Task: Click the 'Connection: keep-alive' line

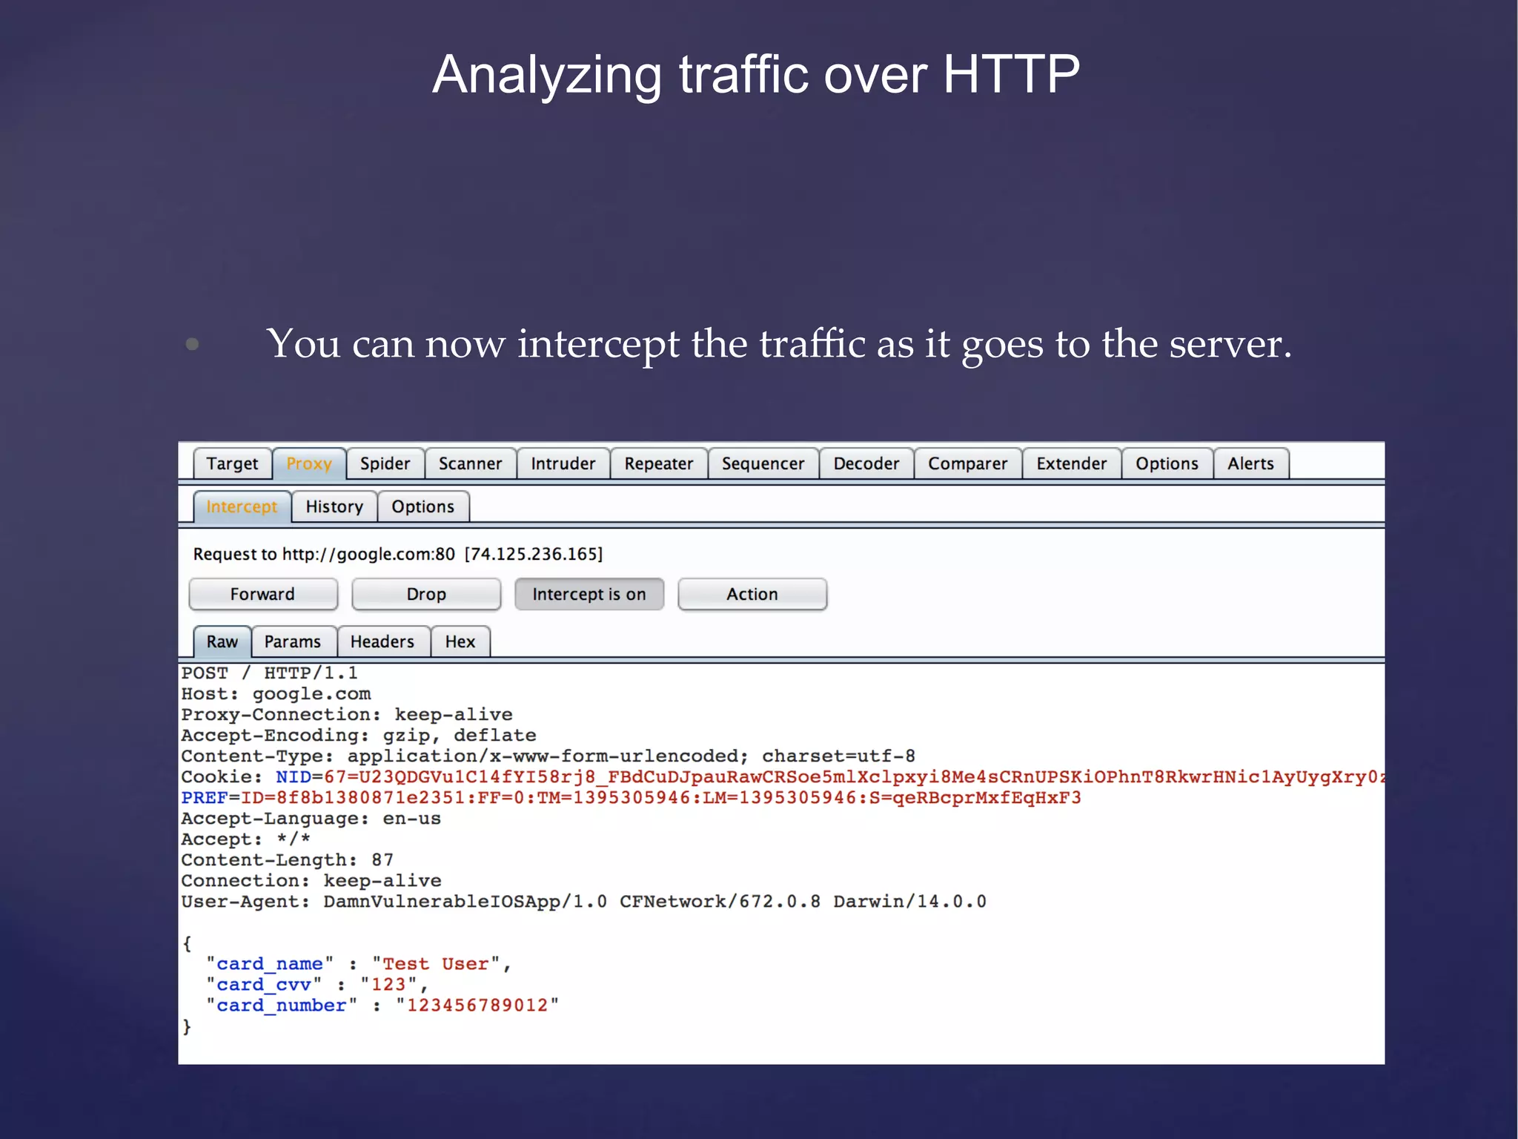Action: click(311, 880)
